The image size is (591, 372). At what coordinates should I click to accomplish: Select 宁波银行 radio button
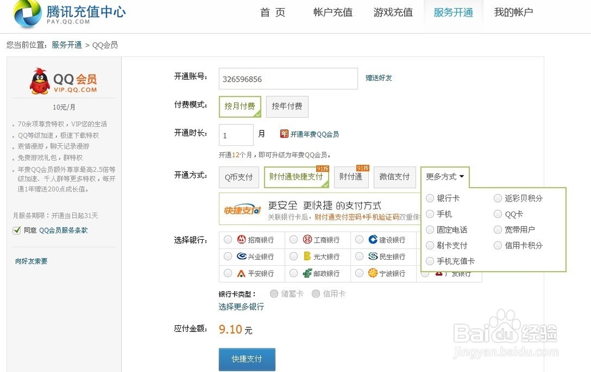click(359, 273)
